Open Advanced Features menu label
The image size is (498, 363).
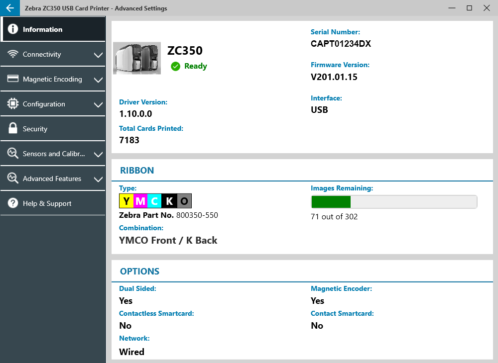click(x=52, y=179)
